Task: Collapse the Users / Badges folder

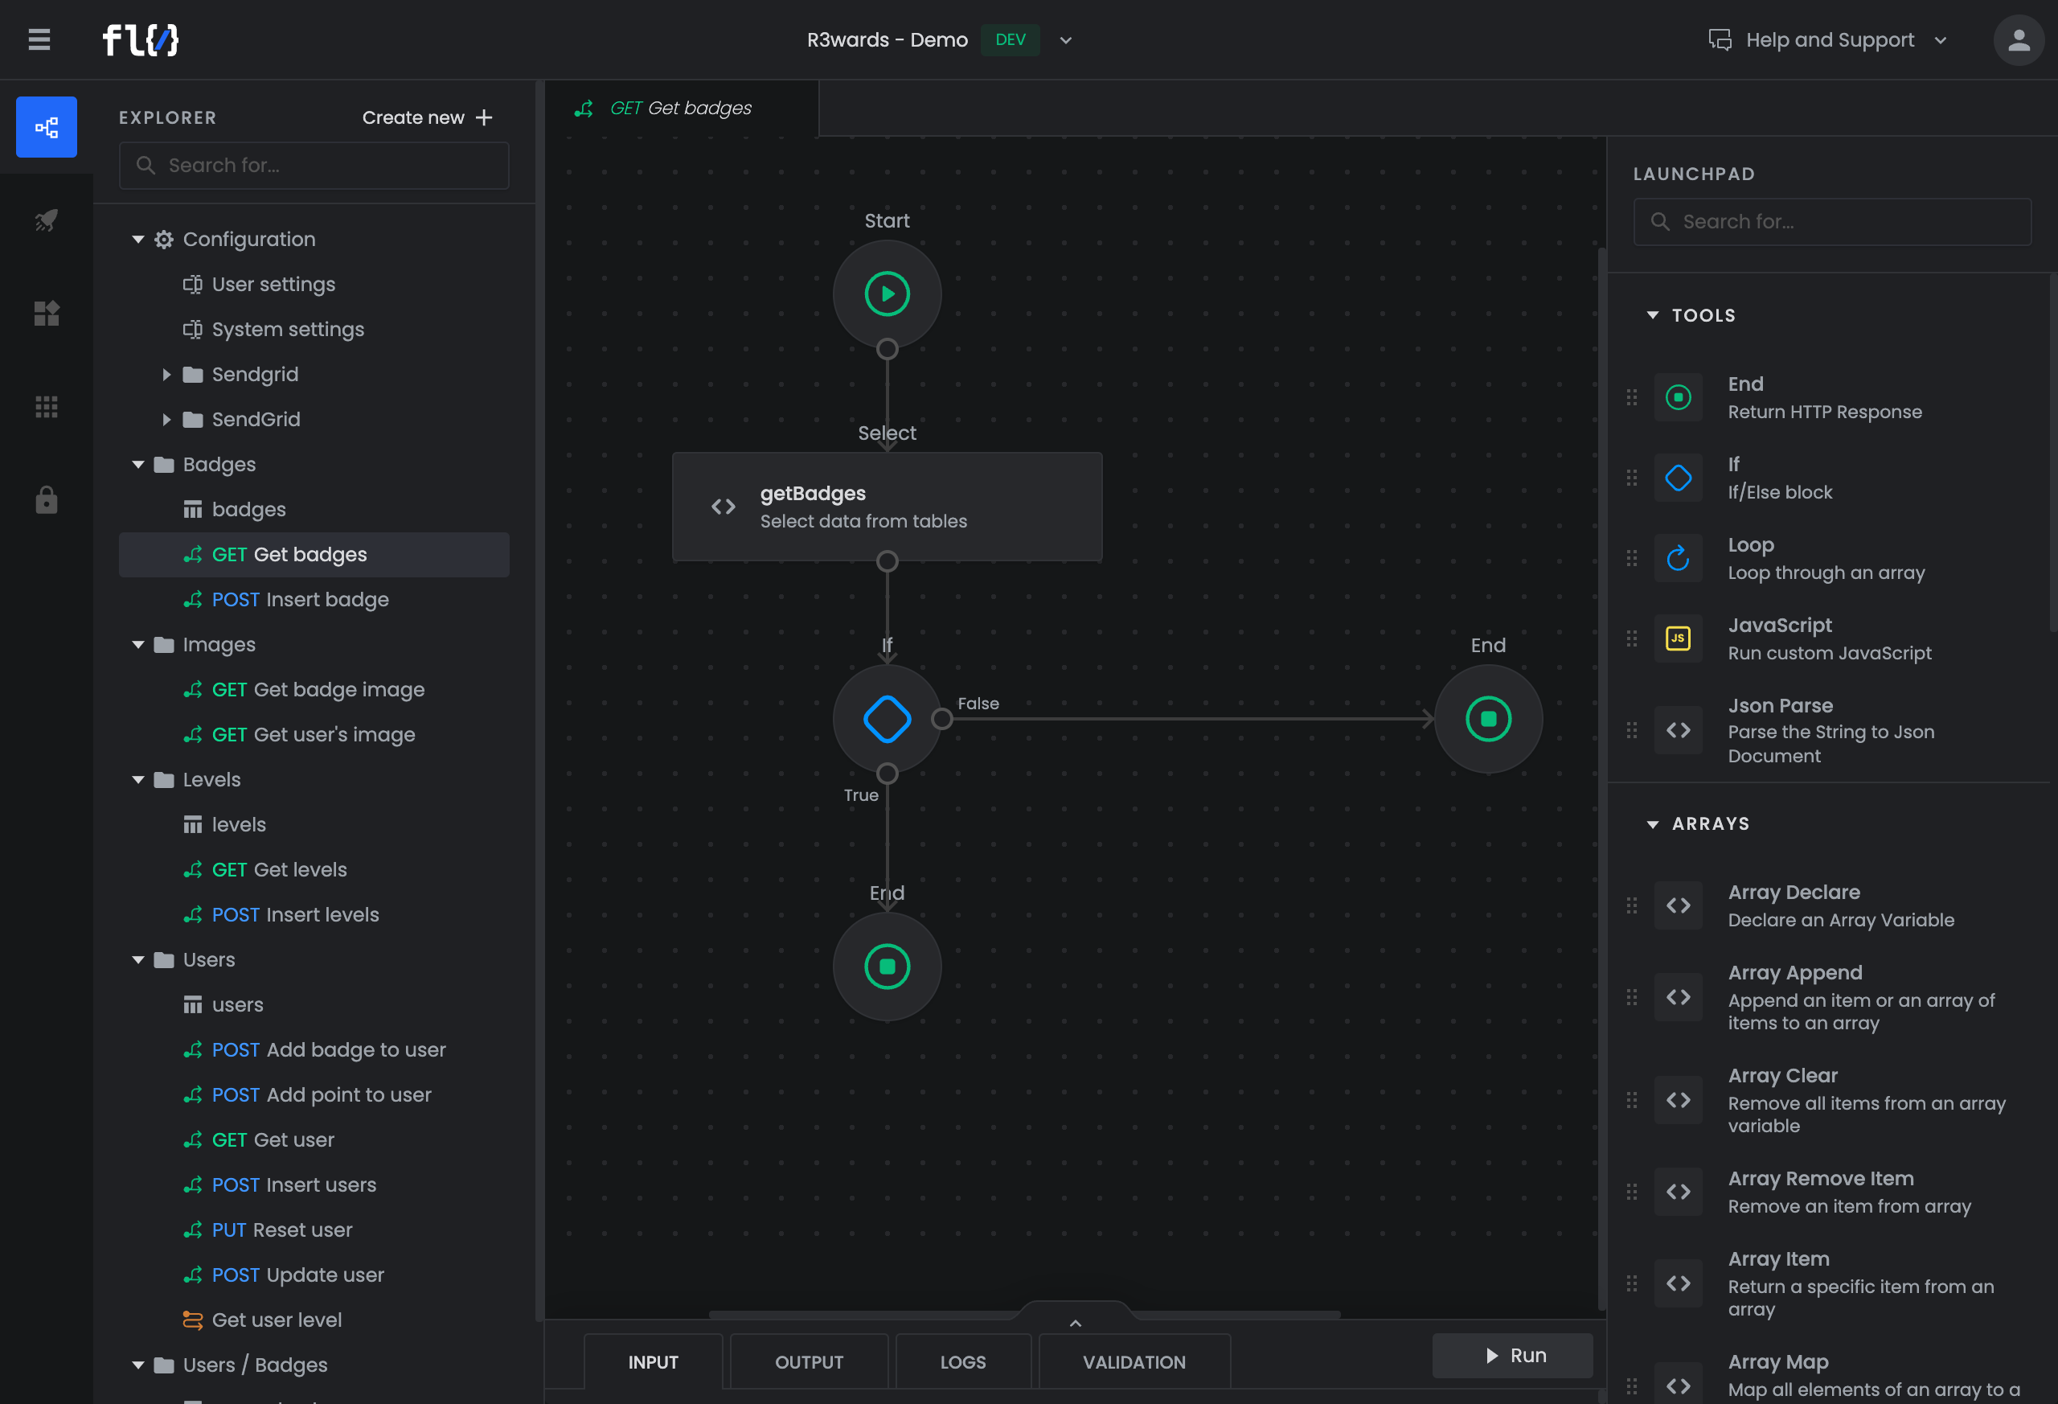Action: (x=138, y=1365)
